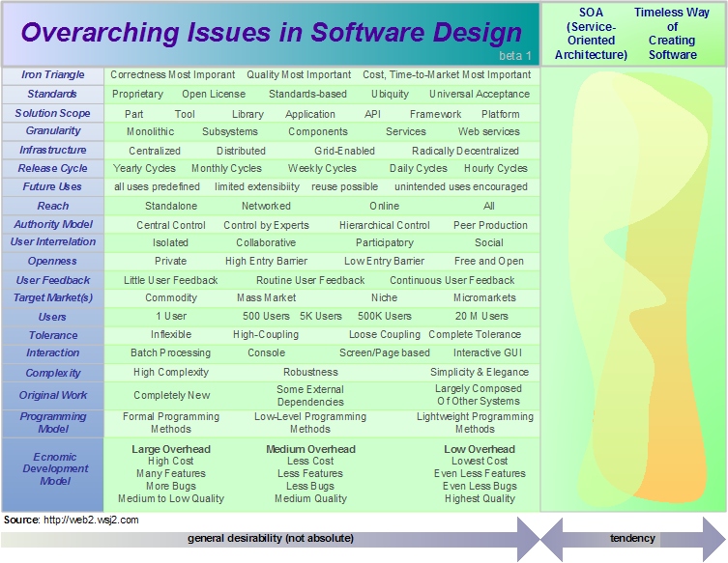Click the 'Universal Acceptance' cell

480,94
